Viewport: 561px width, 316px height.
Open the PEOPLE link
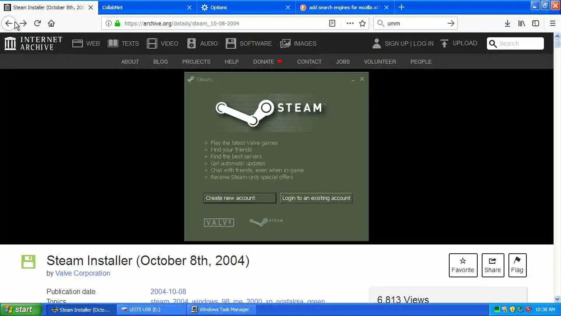(421, 61)
